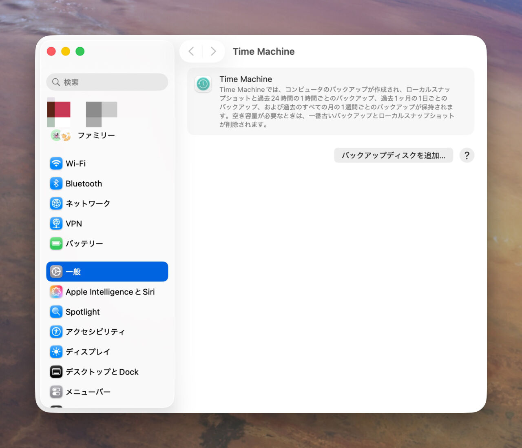Close the settings window with red button
This screenshot has height=448, width=522.
(x=51, y=51)
